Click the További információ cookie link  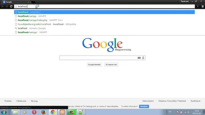tap(129, 106)
